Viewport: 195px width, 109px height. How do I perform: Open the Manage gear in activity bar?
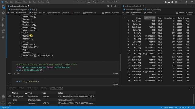coord(3,103)
